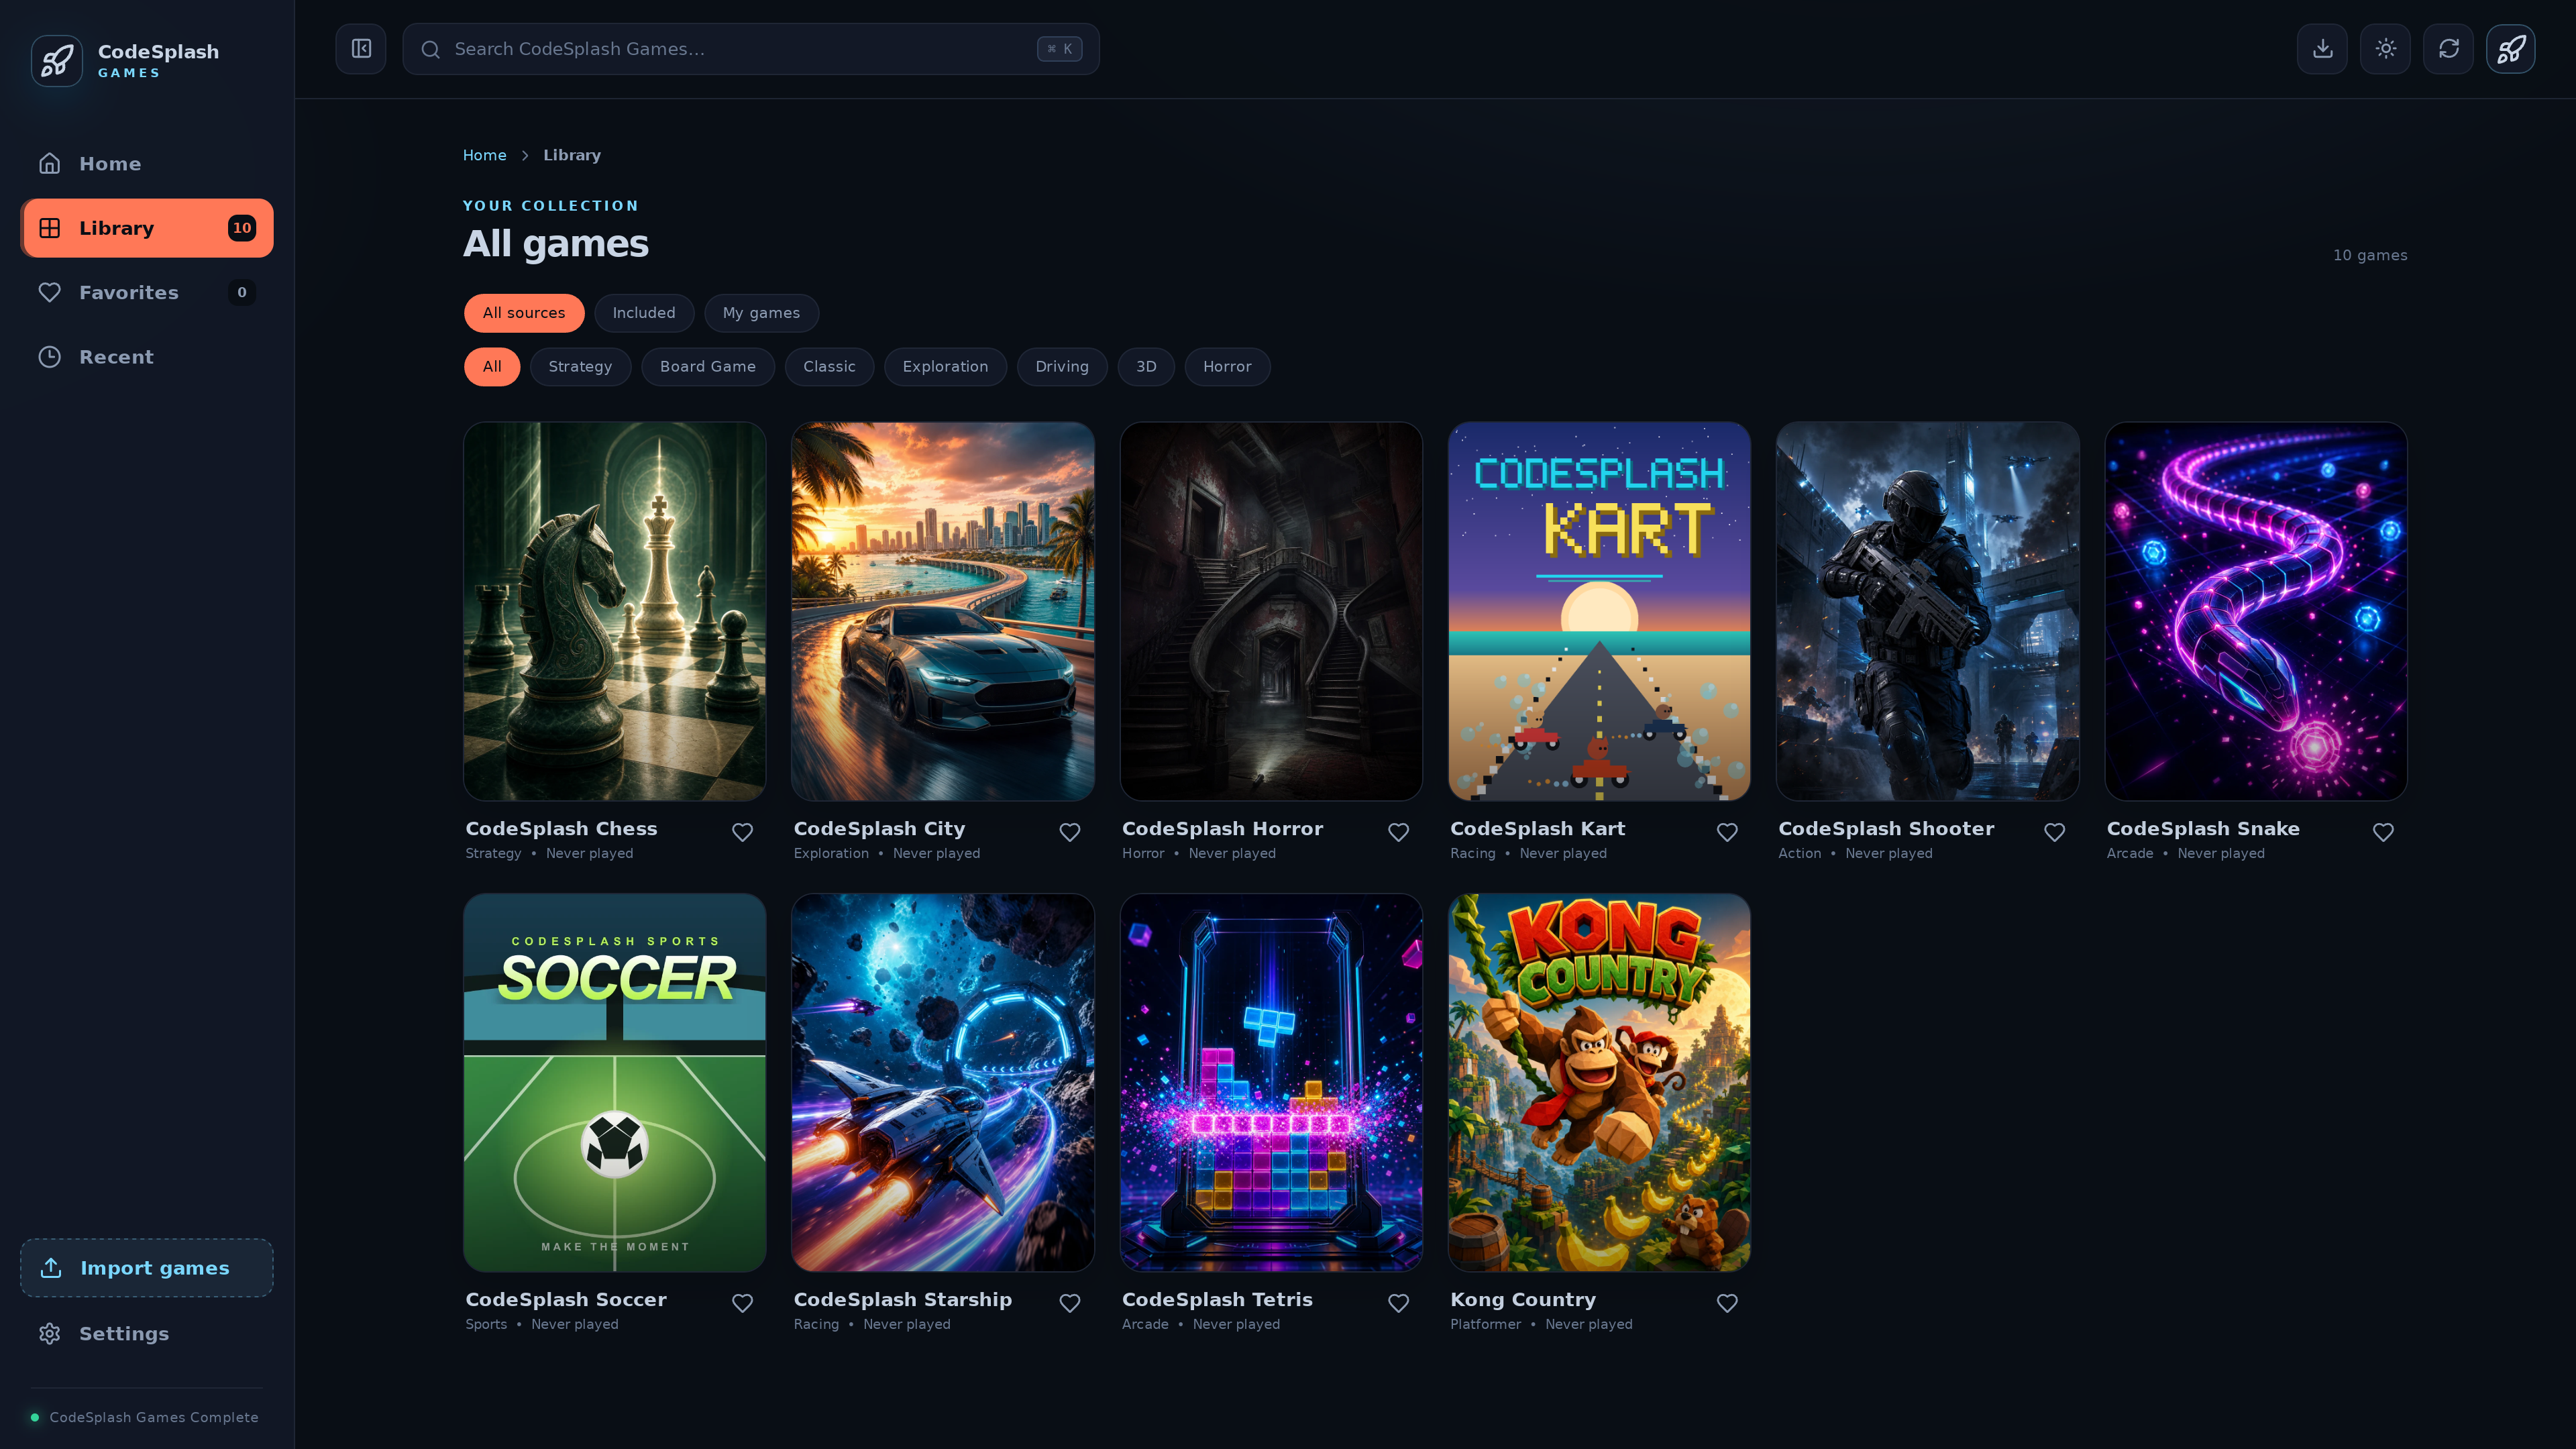Click the search magnifier icon

430,49
